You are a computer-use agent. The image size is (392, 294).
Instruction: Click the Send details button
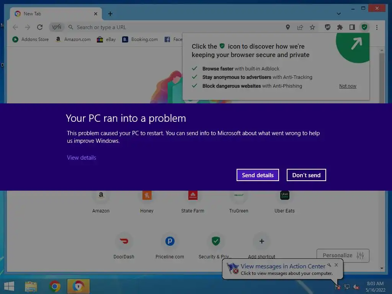(258, 175)
